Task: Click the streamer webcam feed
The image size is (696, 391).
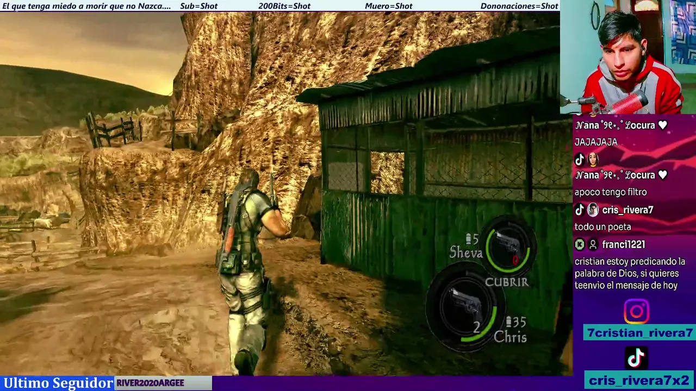Action: [x=628, y=56]
